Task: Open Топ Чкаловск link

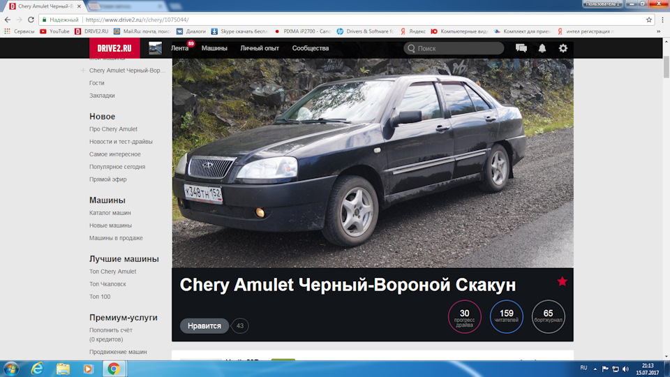Action: (x=107, y=284)
